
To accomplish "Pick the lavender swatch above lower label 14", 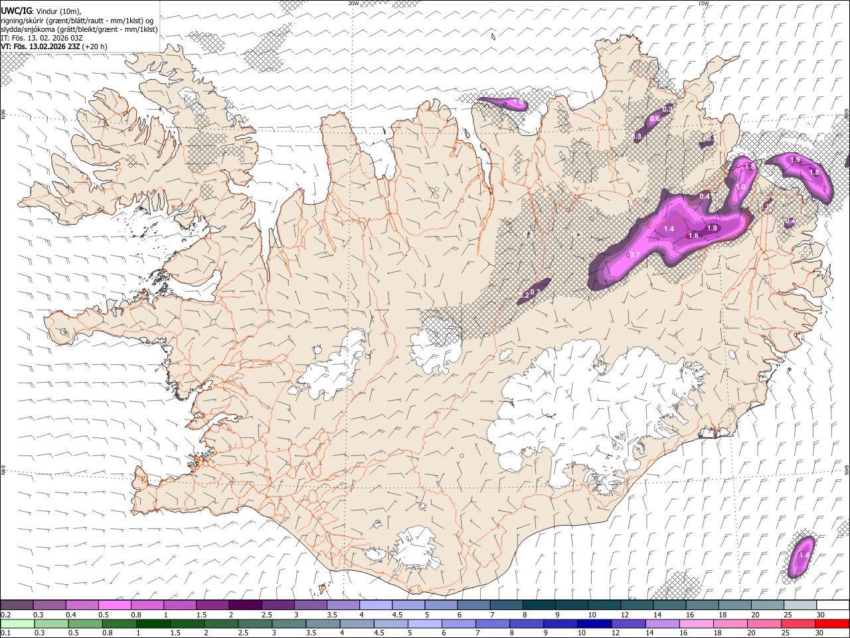I will tap(663, 623).
